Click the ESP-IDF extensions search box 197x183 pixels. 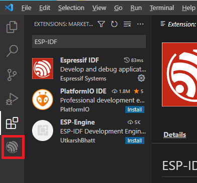89,41
